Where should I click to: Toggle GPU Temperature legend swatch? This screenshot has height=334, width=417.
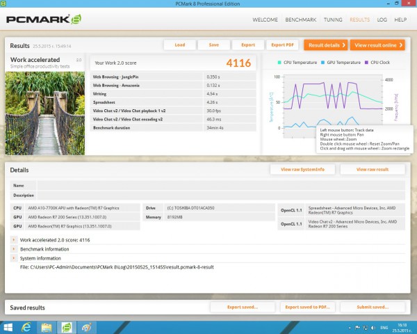[322, 63]
